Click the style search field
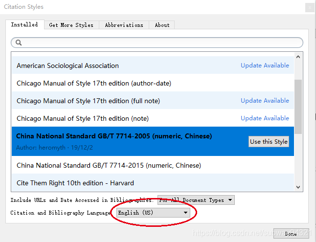 [157, 43]
